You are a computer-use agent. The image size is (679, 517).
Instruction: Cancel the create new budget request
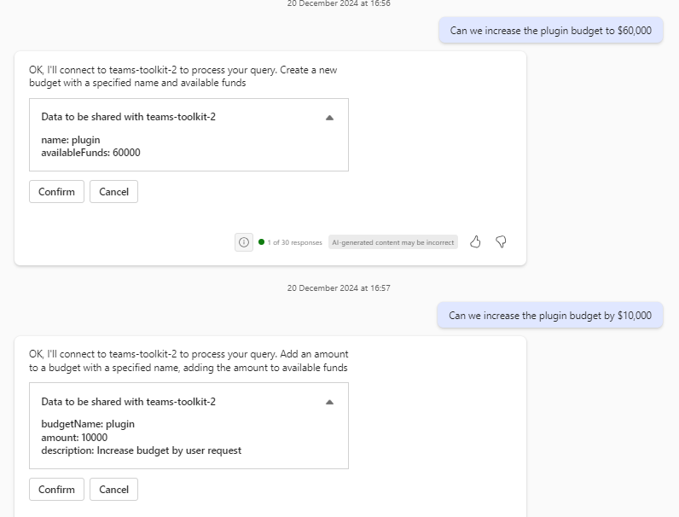(113, 192)
